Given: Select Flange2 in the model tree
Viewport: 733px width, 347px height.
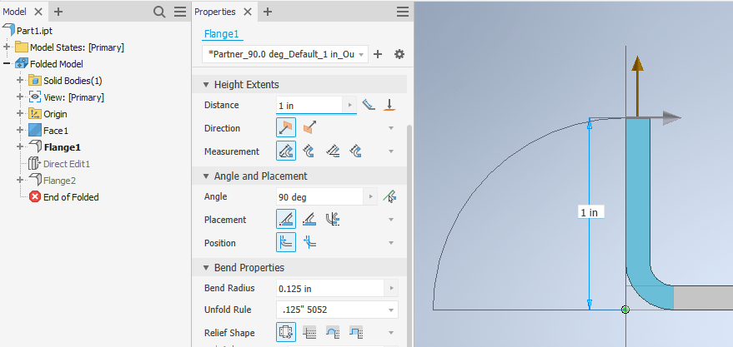Looking at the screenshot, I should tap(58, 181).
